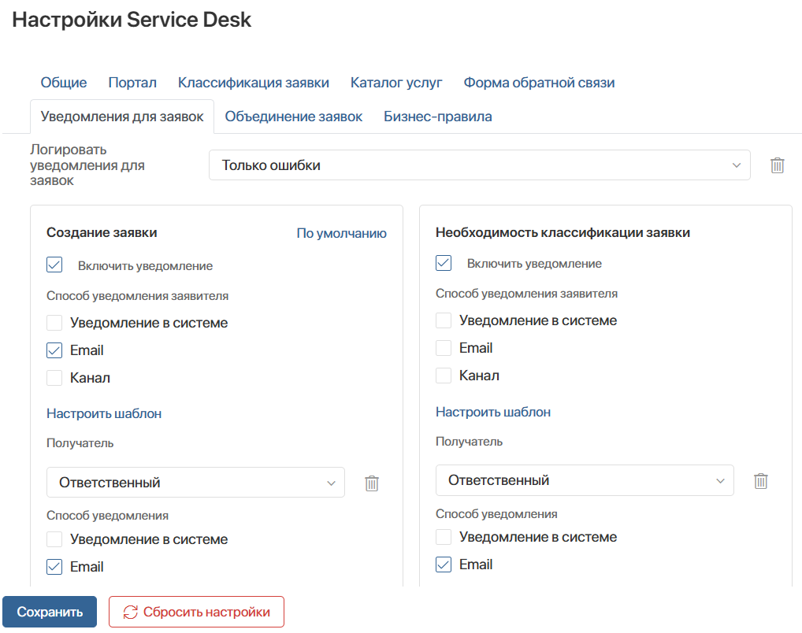Click refresh icon in Сбросить настройки button
The image size is (802, 633).
pyautogui.click(x=131, y=612)
